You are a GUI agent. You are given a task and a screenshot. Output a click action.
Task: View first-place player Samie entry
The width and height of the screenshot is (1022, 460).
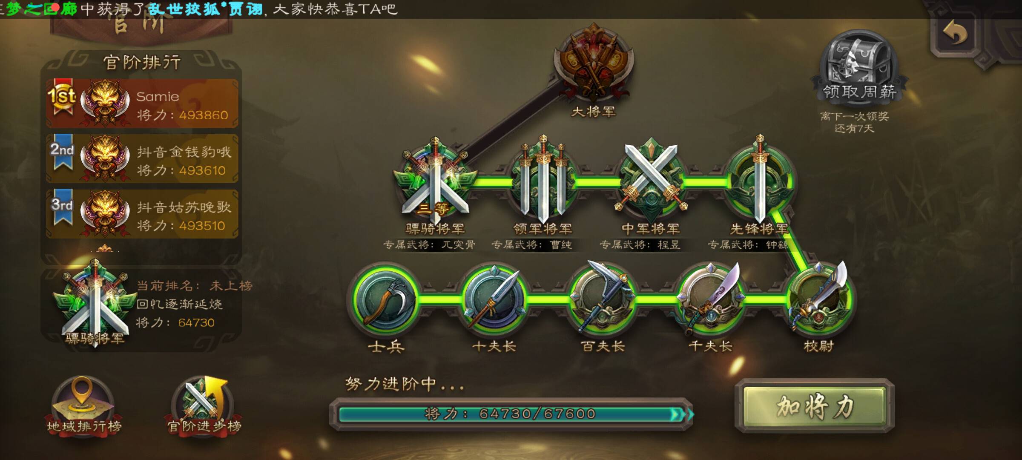[x=142, y=103]
